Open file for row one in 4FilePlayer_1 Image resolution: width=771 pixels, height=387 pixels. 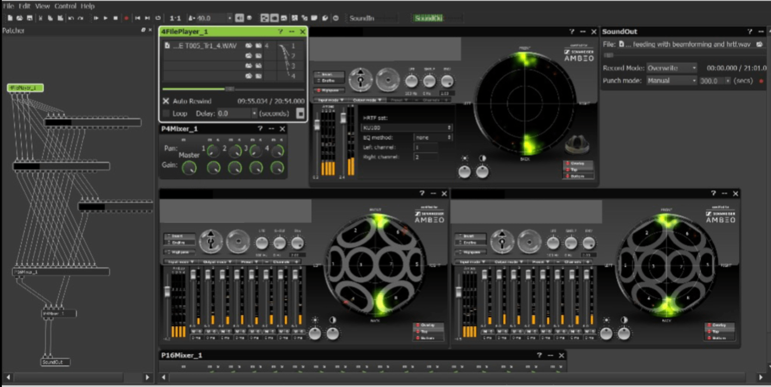coord(248,46)
